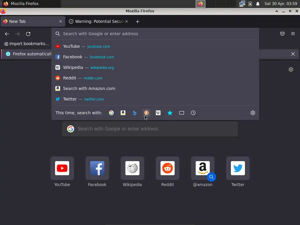Image resolution: width=300 pixels, height=225 pixels.
Task: Open notification bell in system panel
Action: pos(258,4)
